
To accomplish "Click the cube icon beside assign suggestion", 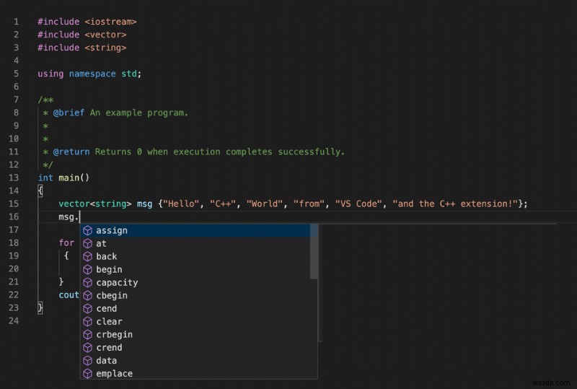I will [x=87, y=231].
